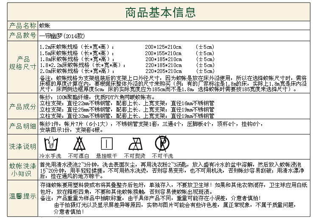This screenshot has height=218, width=318.
Task: Click the product name value 蚊帐
Action: coord(45,26)
